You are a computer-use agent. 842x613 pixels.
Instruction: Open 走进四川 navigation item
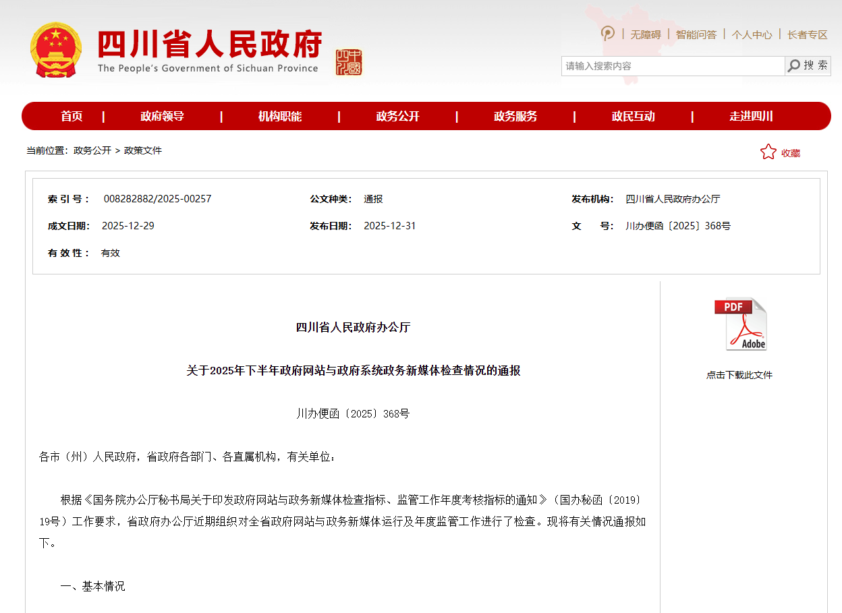pyautogui.click(x=751, y=116)
